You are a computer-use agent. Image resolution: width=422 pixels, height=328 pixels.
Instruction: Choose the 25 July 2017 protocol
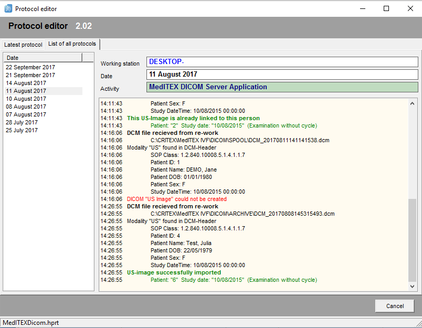pos(22,130)
